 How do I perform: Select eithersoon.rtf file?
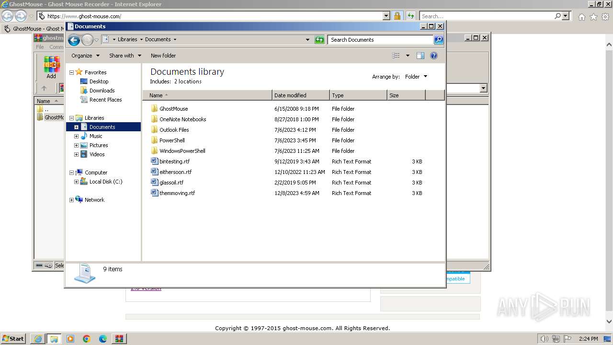(x=175, y=172)
